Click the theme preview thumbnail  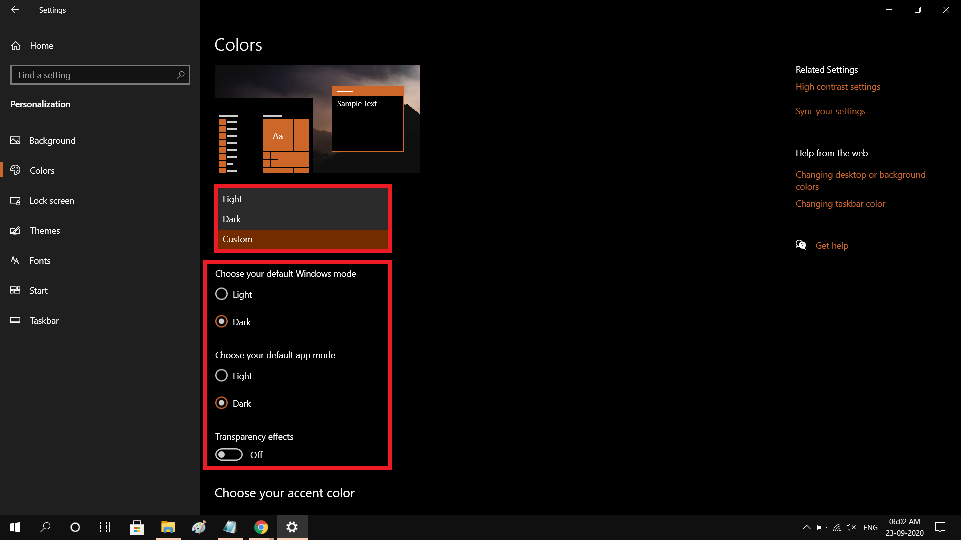(317, 119)
